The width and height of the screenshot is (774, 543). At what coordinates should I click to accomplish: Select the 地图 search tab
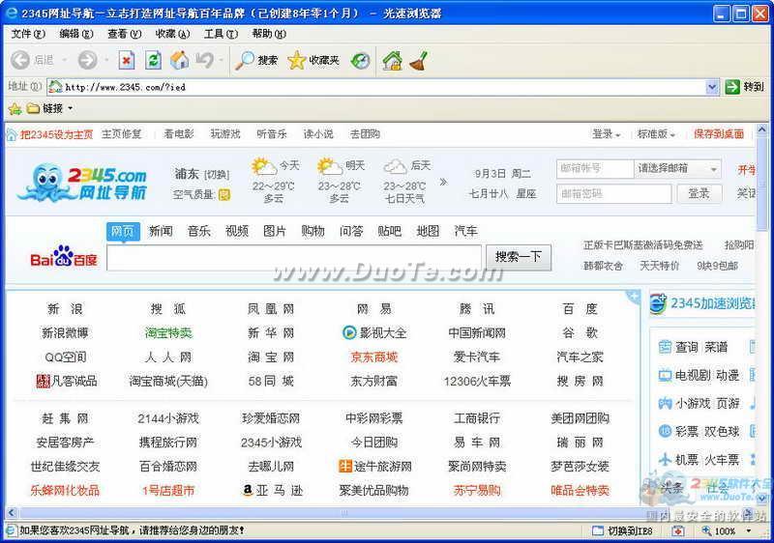428,231
